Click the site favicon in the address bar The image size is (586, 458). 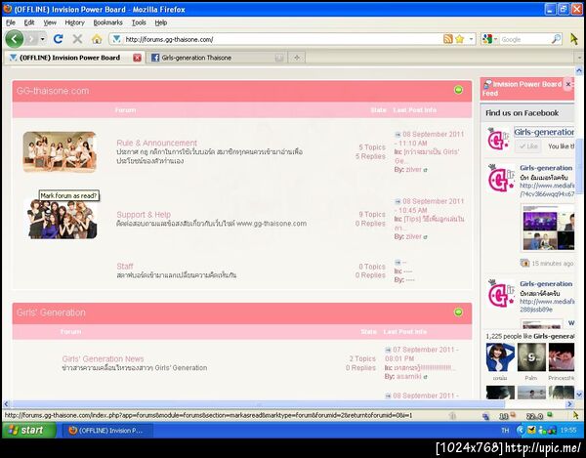tap(116, 39)
